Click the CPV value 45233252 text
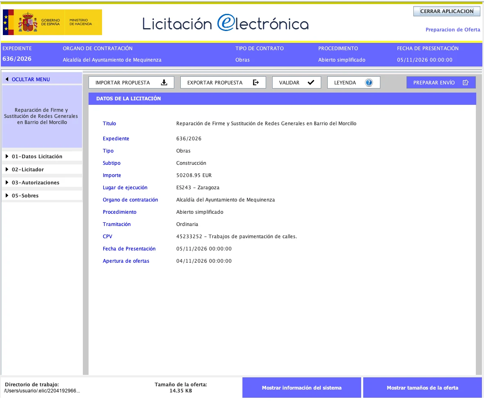 [236, 237]
